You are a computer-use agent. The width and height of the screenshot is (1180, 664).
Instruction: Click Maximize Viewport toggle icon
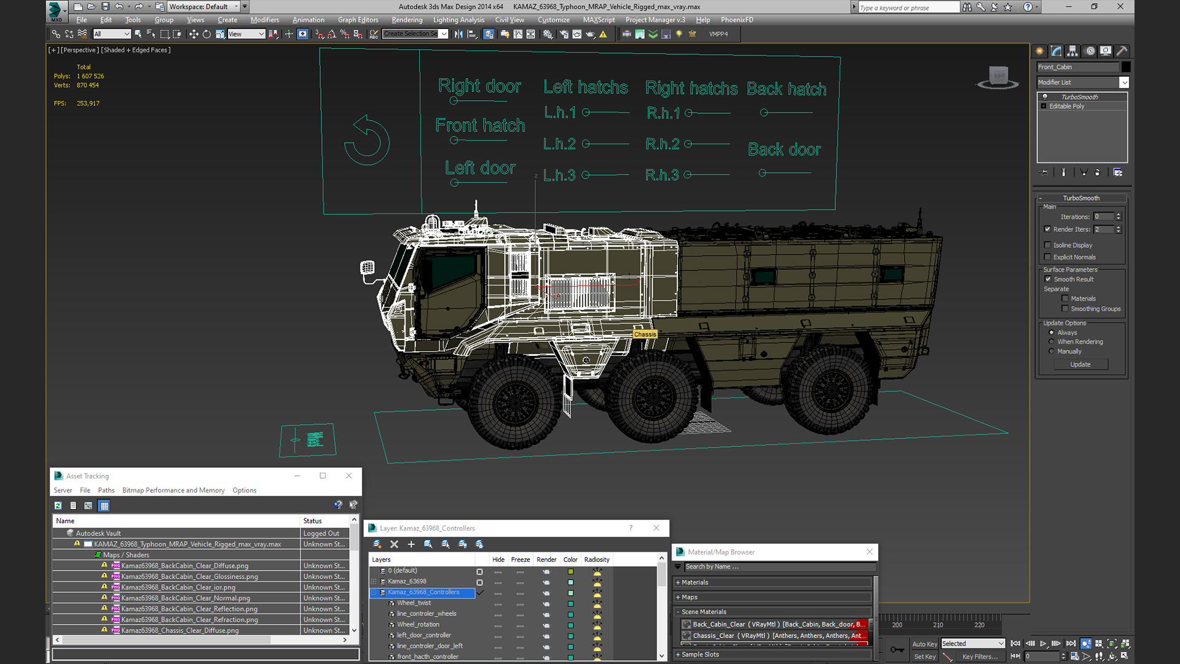click(x=1125, y=656)
